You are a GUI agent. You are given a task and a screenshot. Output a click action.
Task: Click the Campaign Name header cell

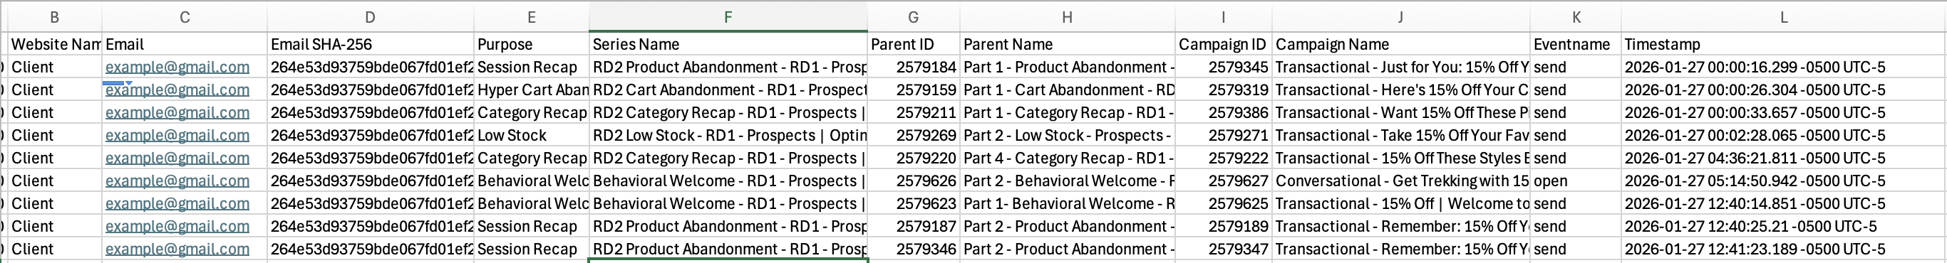coord(1401,45)
